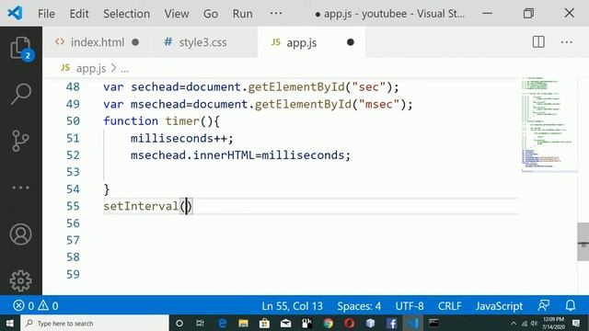
Task: Open the terminal window from taskbar
Action: click(x=433, y=323)
